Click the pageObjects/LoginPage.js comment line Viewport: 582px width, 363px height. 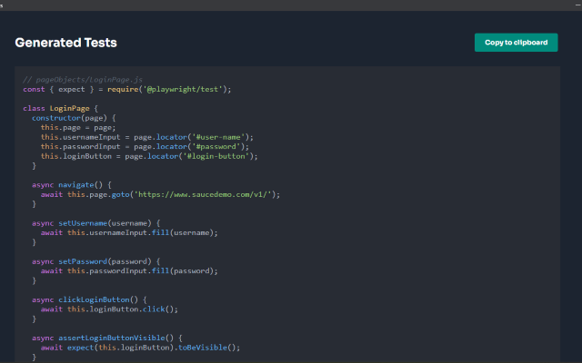[84, 80]
